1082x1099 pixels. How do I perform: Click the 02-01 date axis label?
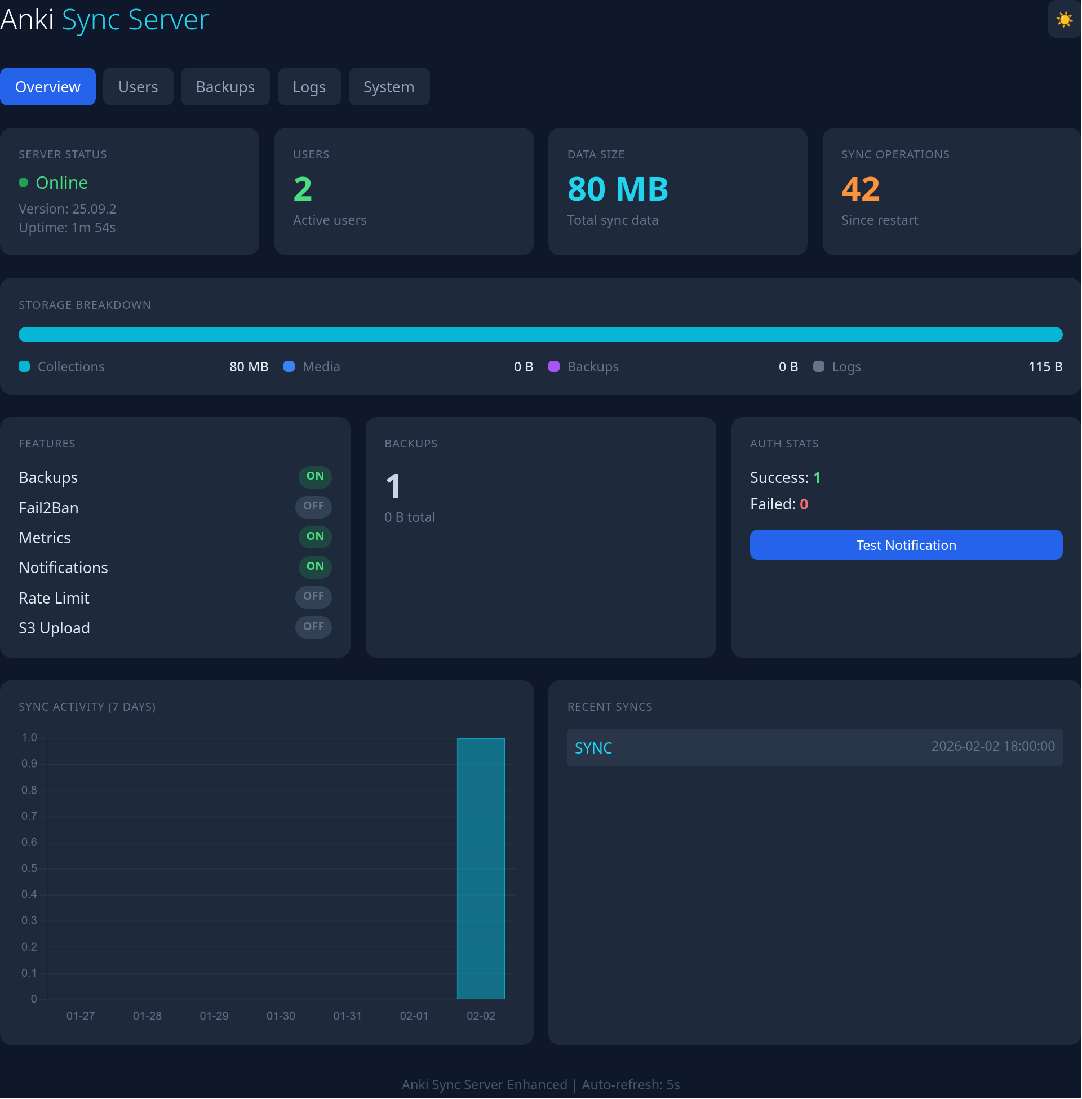pyautogui.click(x=414, y=1016)
